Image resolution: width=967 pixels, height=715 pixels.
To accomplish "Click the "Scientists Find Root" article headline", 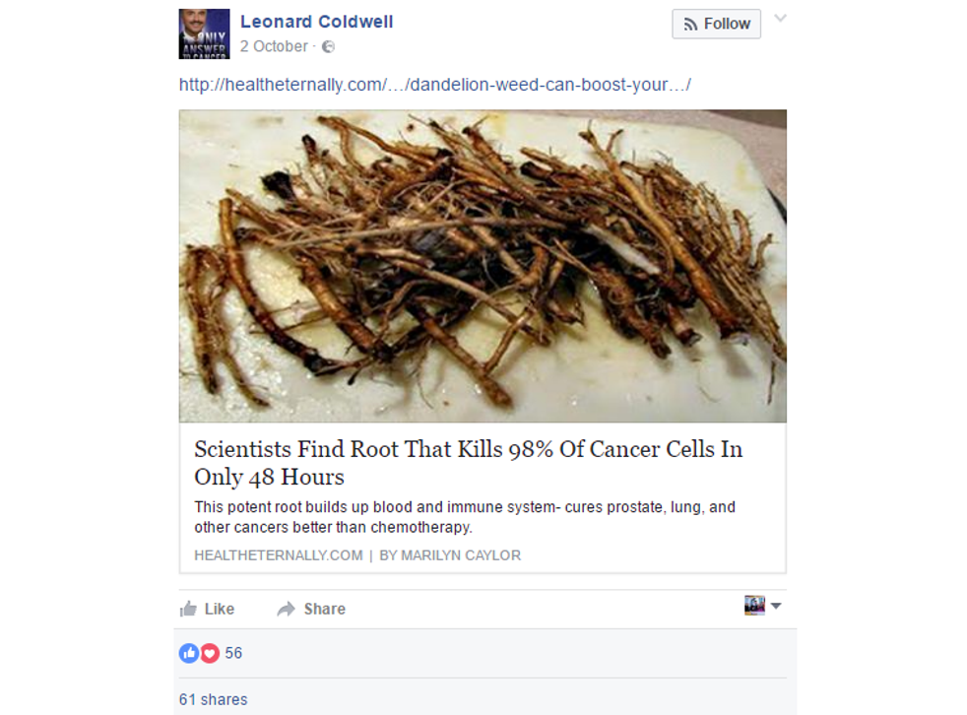I will tap(468, 463).
